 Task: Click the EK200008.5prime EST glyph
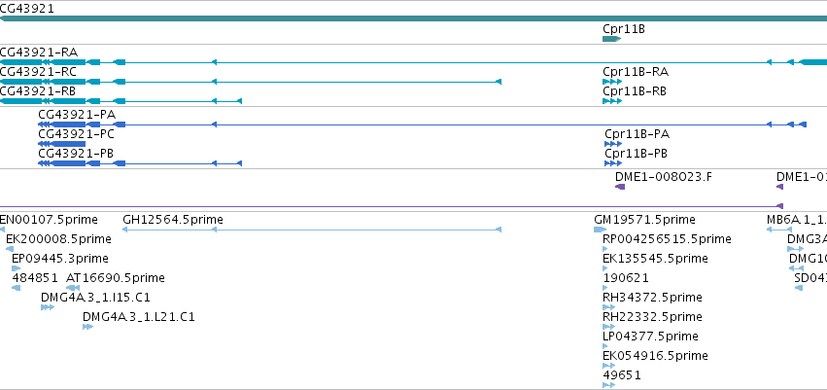10,249
